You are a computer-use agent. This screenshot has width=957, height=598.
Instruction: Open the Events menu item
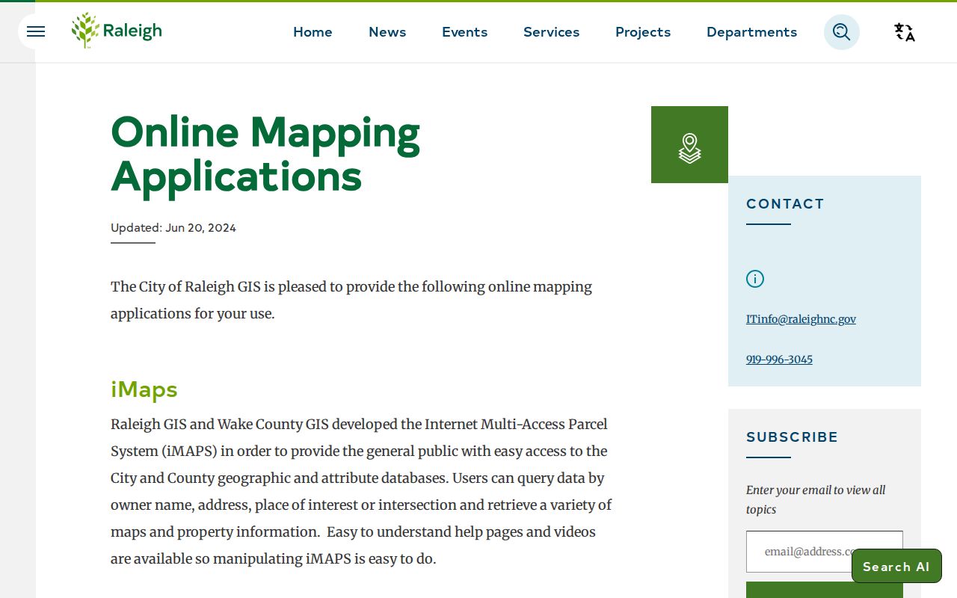(464, 32)
